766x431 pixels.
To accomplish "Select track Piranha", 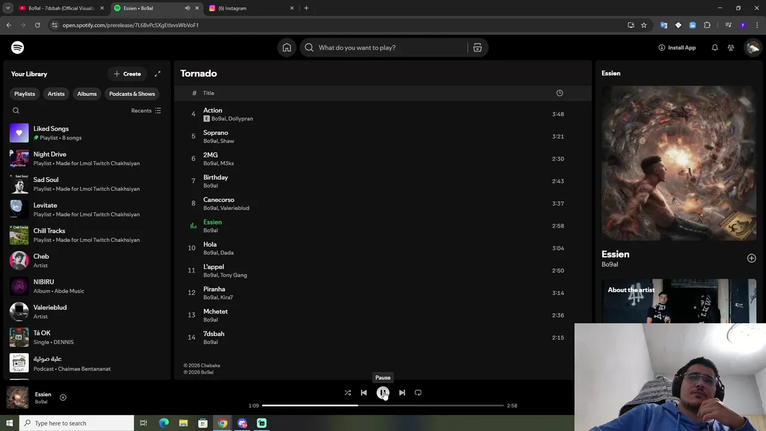I will point(382,293).
